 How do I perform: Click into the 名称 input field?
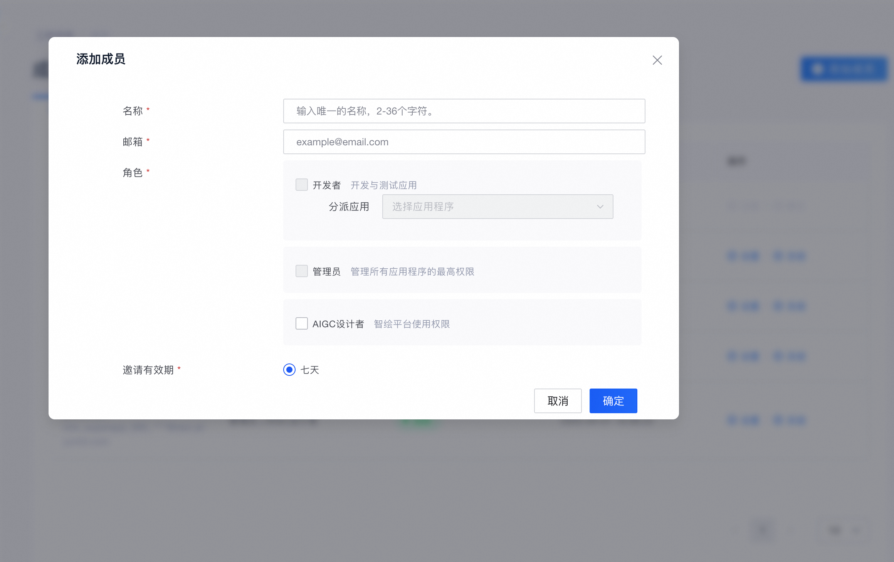point(464,111)
